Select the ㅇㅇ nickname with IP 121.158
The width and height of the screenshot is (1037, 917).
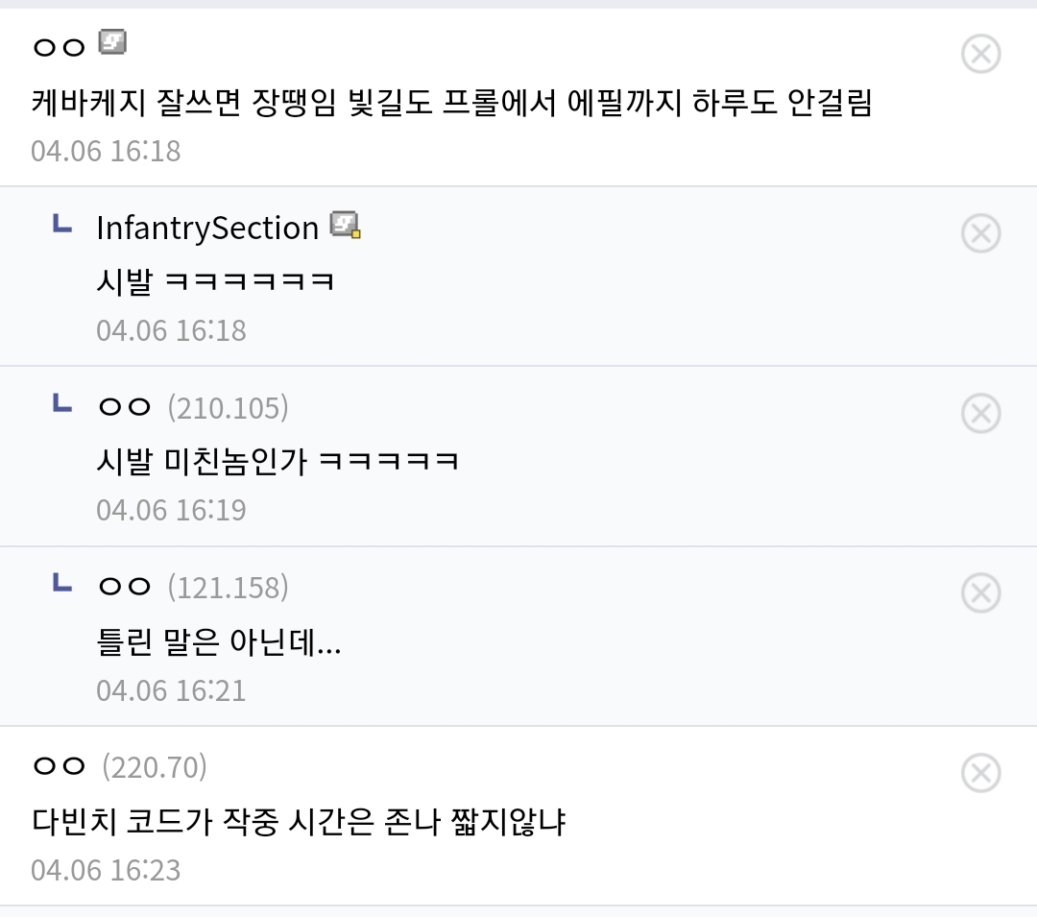point(125,587)
